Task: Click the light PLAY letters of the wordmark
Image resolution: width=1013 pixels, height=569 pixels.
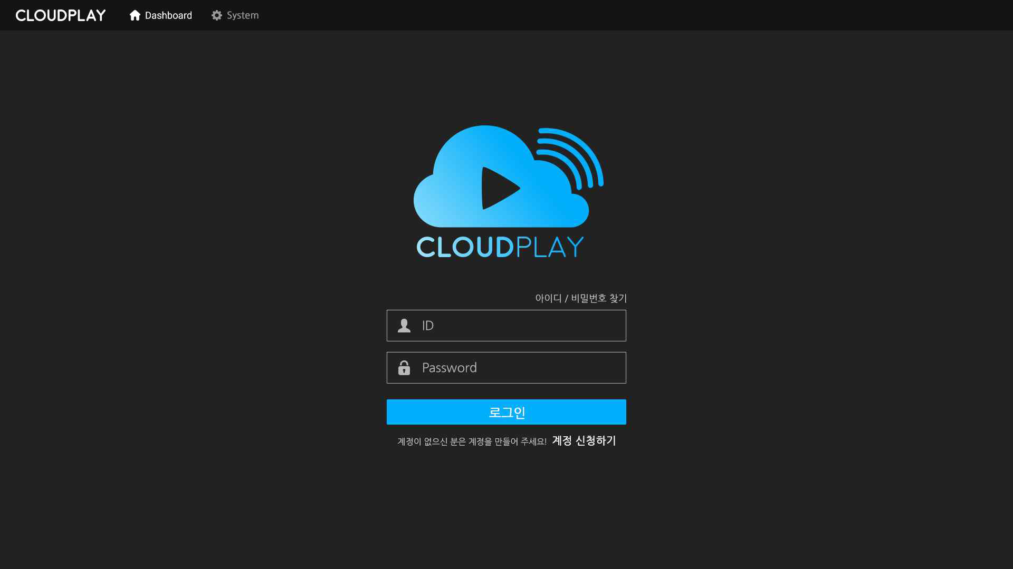Action: click(550, 247)
